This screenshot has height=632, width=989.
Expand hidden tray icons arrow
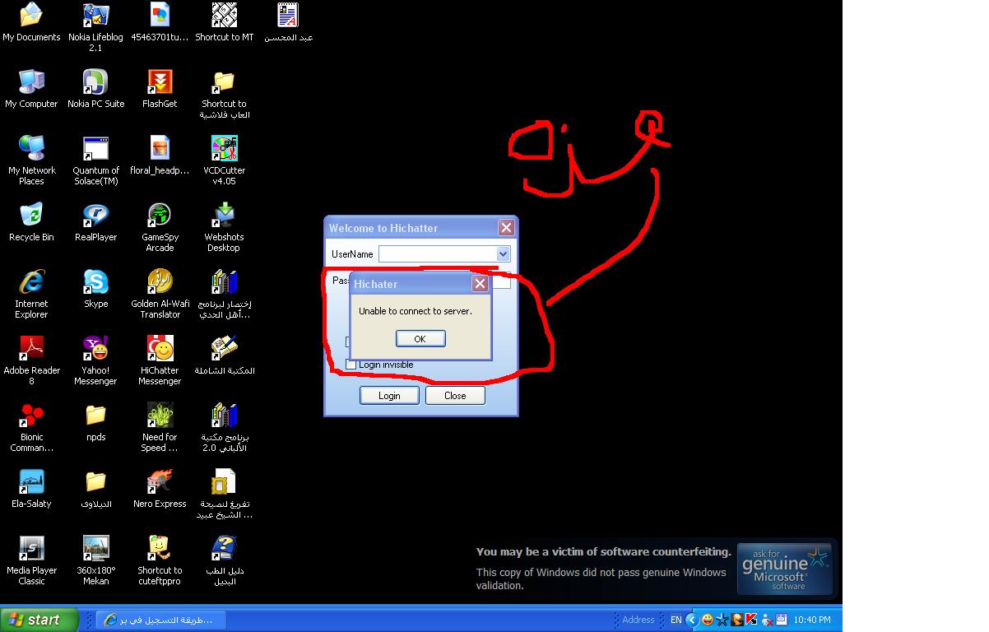692,620
